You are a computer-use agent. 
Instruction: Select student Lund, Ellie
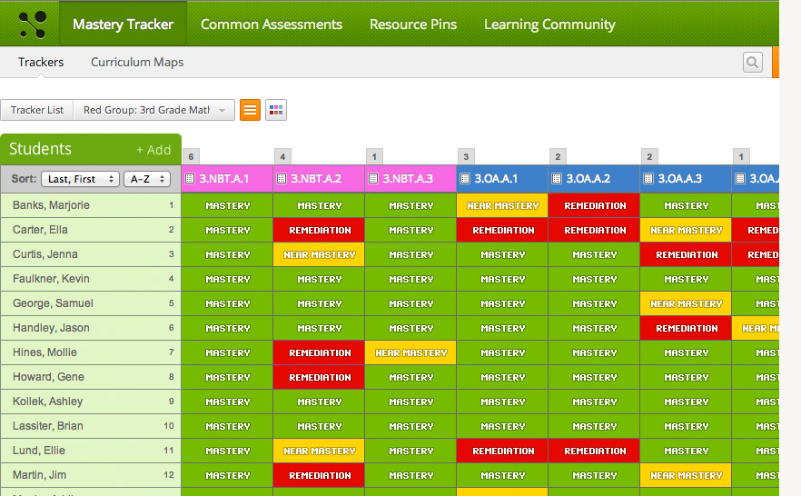(x=91, y=451)
